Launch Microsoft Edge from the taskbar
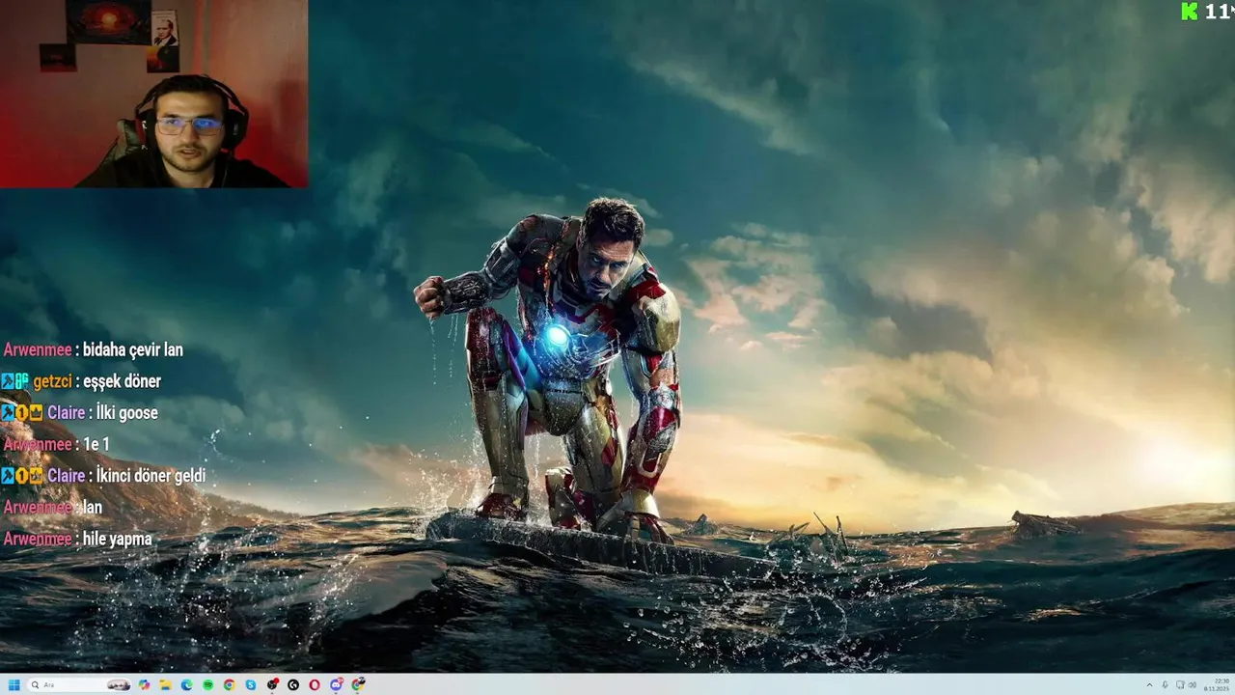 (x=187, y=685)
